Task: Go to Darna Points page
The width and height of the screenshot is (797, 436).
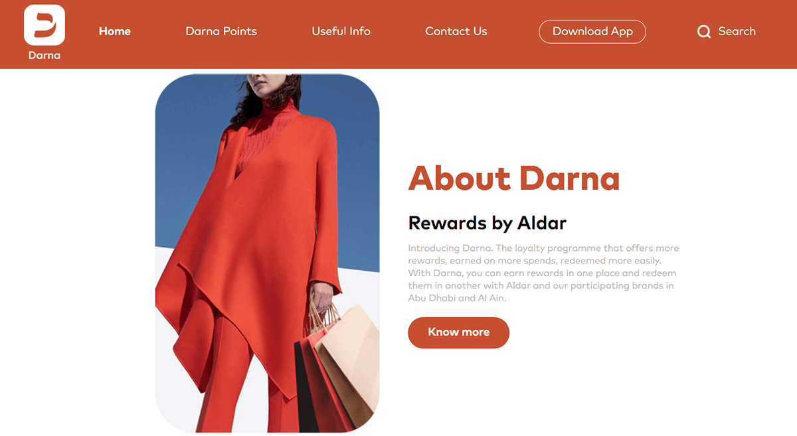Action: point(221,31)
